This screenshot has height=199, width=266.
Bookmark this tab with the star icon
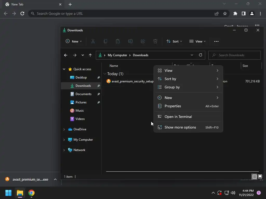click(x=225, y=13)
